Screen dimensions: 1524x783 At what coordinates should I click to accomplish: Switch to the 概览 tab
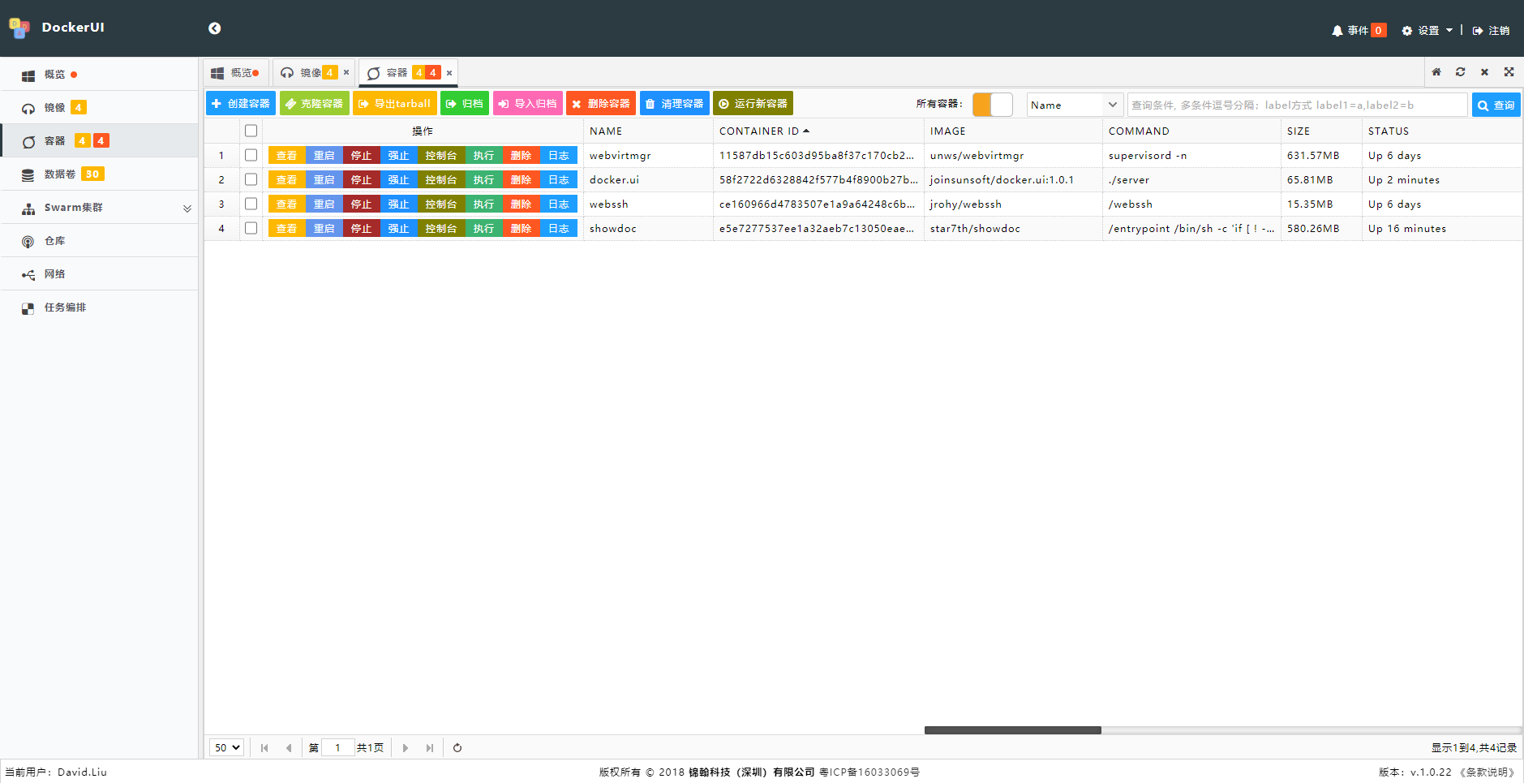[235, 73]
